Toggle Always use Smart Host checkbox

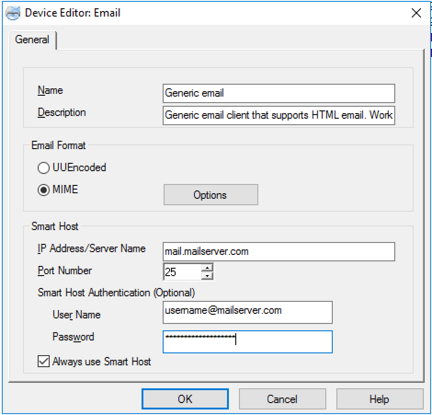(x=44, y=362)
